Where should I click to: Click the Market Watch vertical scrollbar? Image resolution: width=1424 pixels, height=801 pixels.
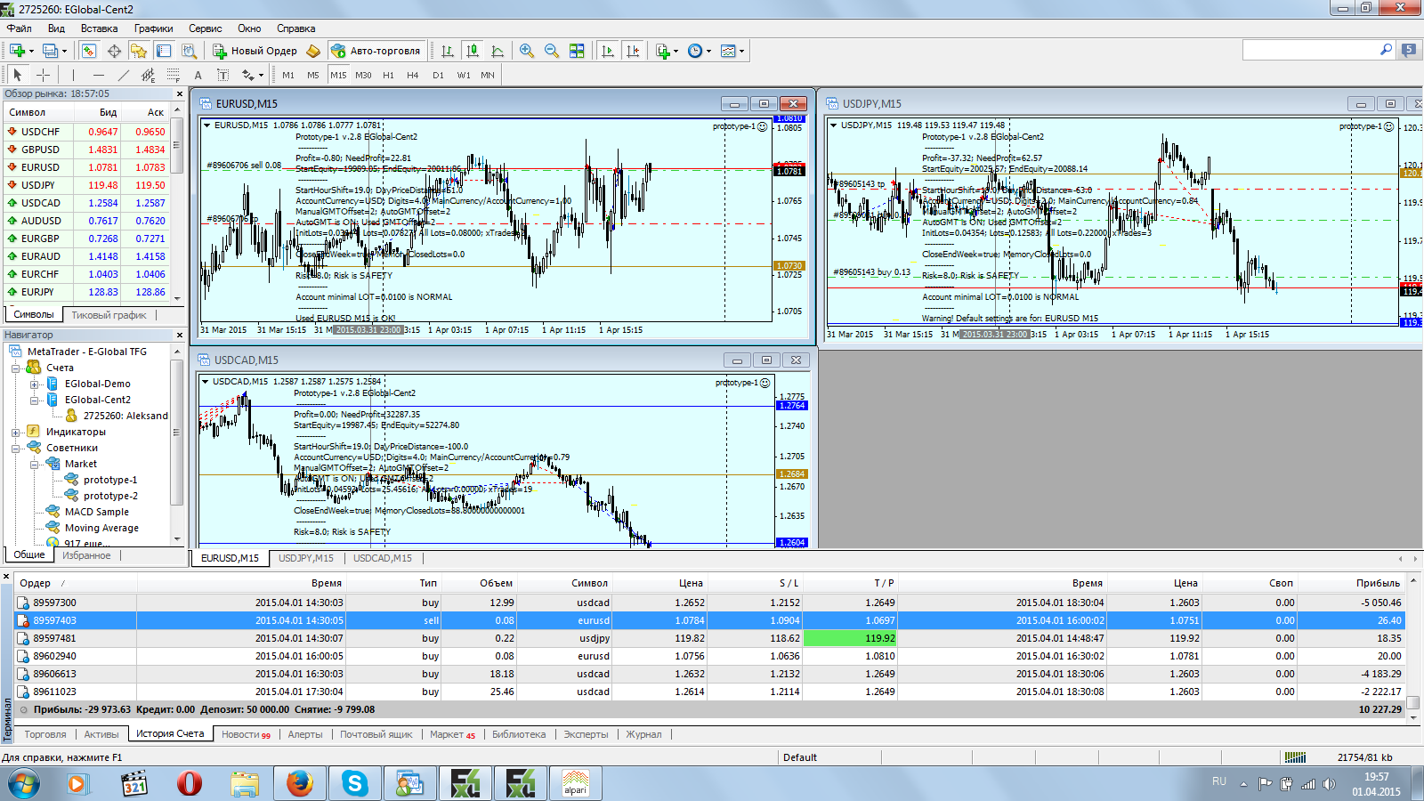pyautogui.click(x=177, y=203)
